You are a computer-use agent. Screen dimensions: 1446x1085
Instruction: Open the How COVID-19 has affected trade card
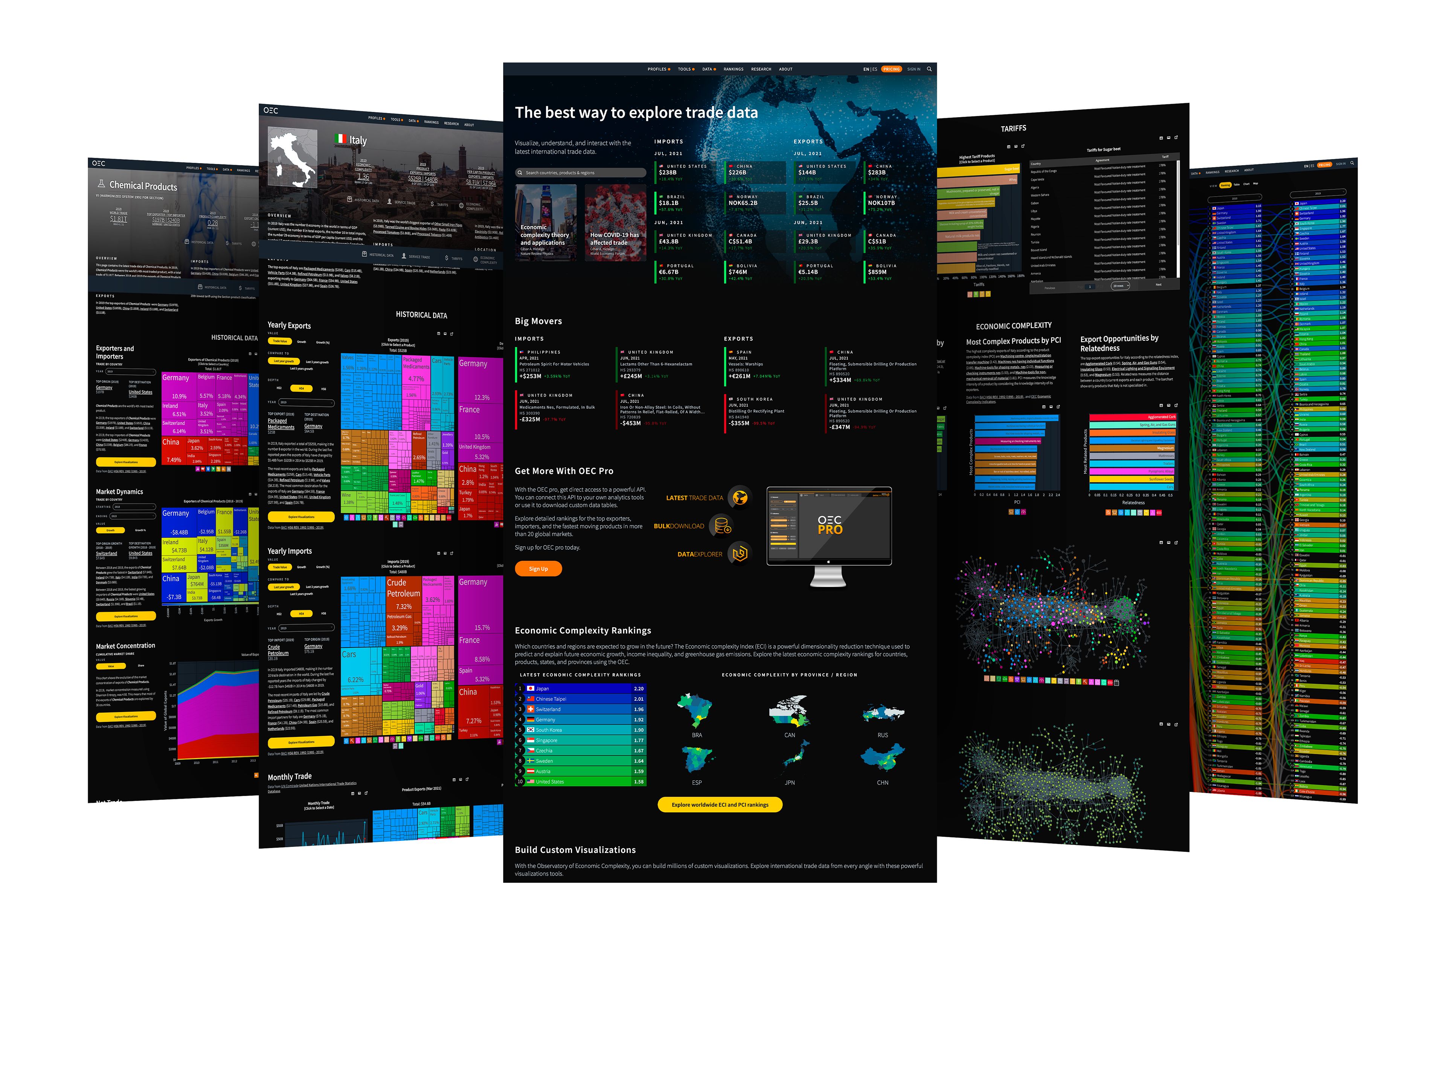point(615,222)
